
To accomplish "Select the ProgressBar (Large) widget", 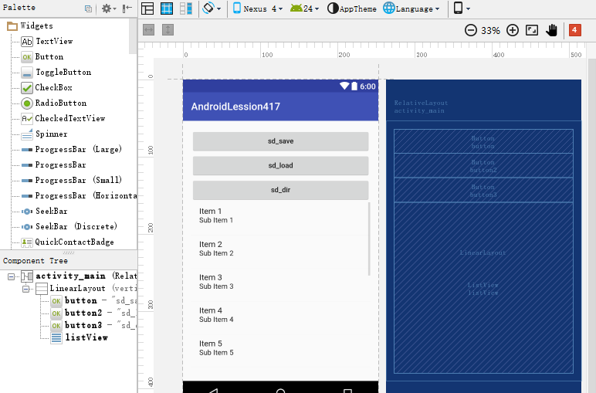I will coord(72,149).
